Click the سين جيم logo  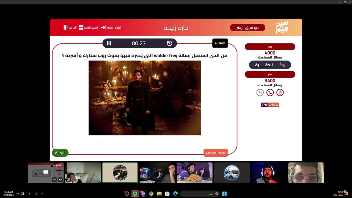282,27
